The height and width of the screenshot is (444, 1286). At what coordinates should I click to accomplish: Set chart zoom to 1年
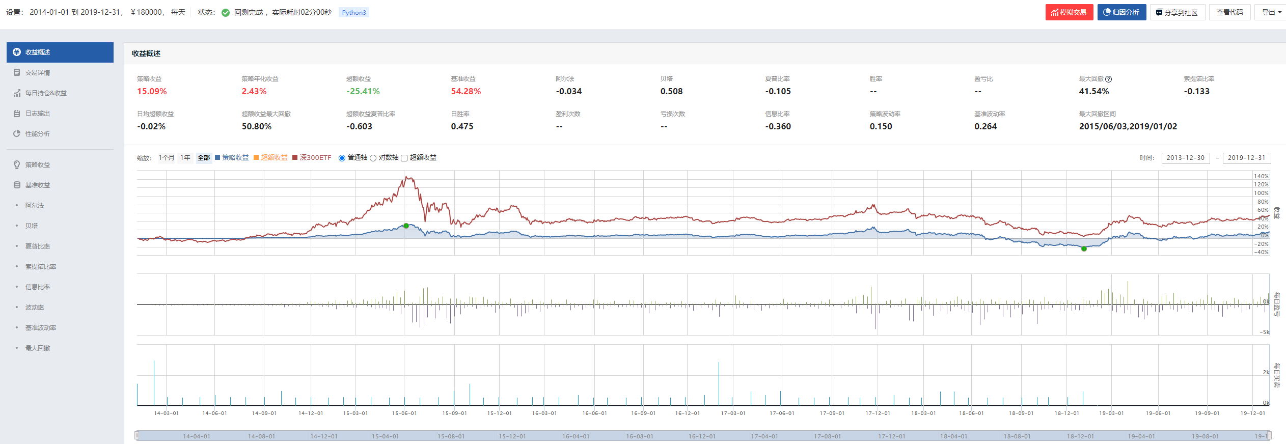point(185,158)
